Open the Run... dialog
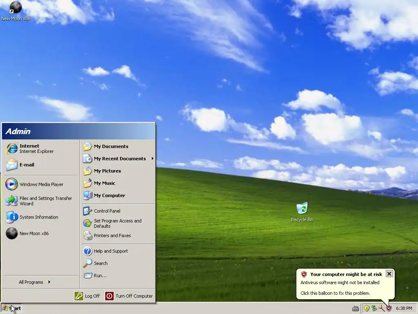 click(x=118, y=276)
